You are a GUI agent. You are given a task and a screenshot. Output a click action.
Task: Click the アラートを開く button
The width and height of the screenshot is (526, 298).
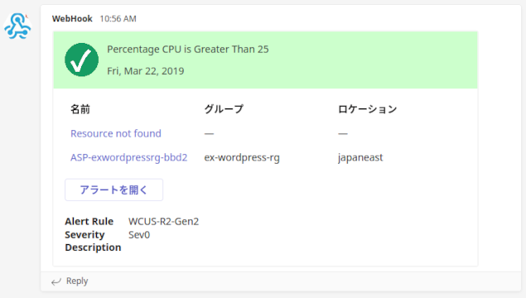[x=113, y=190]
